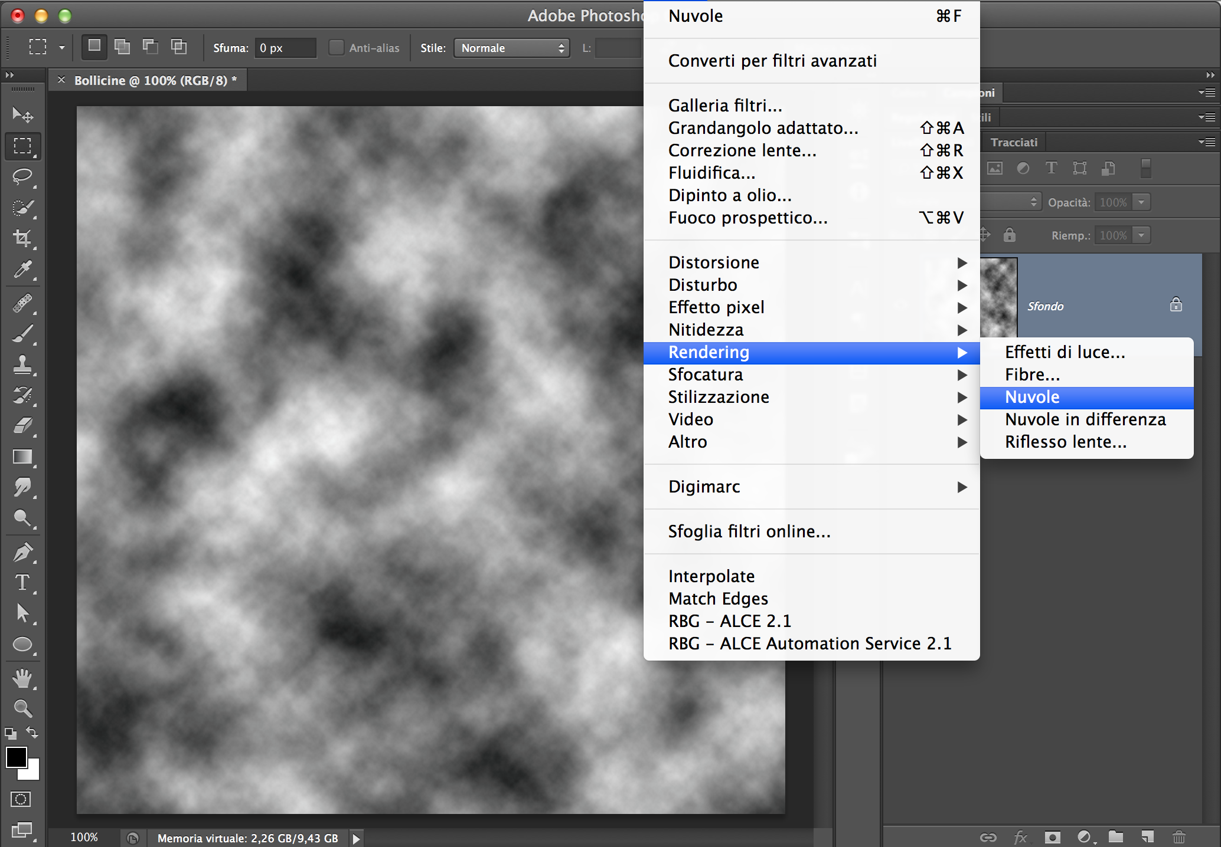1221x847 pixels.
Task: Select the Type tool
Action: tap(22, 582)
